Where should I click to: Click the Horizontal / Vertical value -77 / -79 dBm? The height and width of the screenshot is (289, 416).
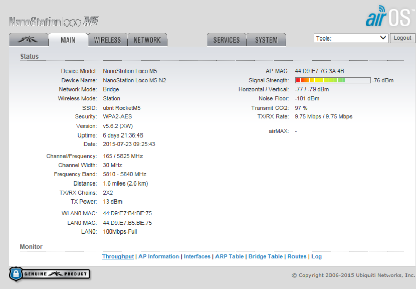click(x=312, y=89)
